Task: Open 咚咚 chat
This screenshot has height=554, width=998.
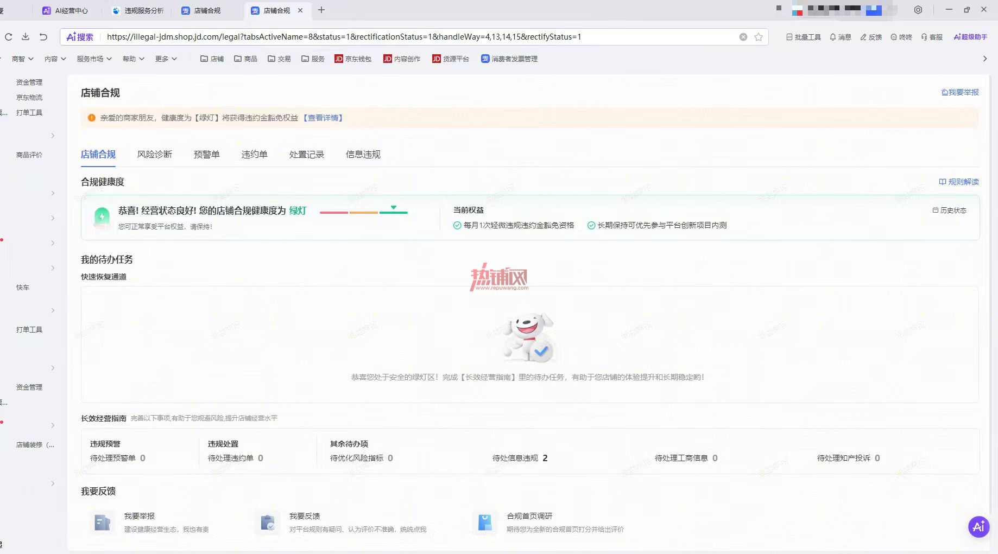Action: tap(901, 37)
